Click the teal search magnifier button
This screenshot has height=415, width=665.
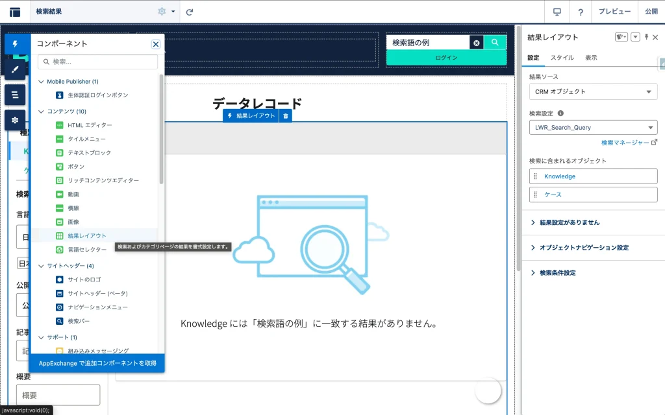coord(495,42)
